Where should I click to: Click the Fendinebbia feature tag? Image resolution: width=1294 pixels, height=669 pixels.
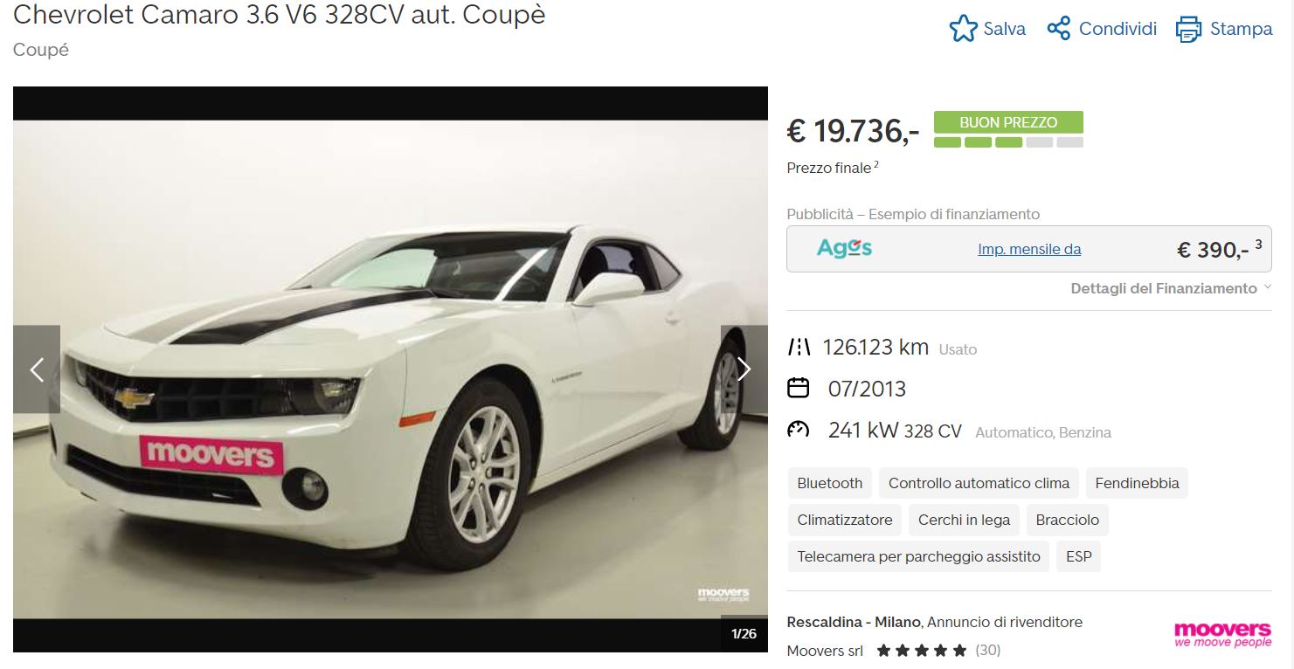[x=1137, y=483]
